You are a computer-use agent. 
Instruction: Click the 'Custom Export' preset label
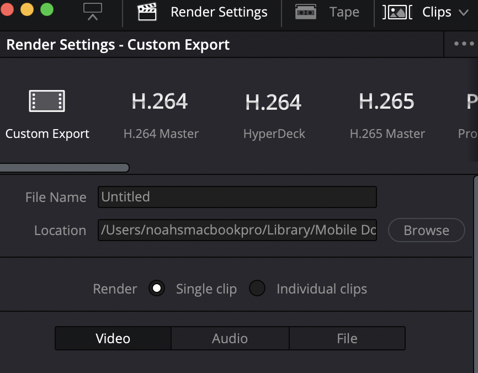tap(47, 134)
